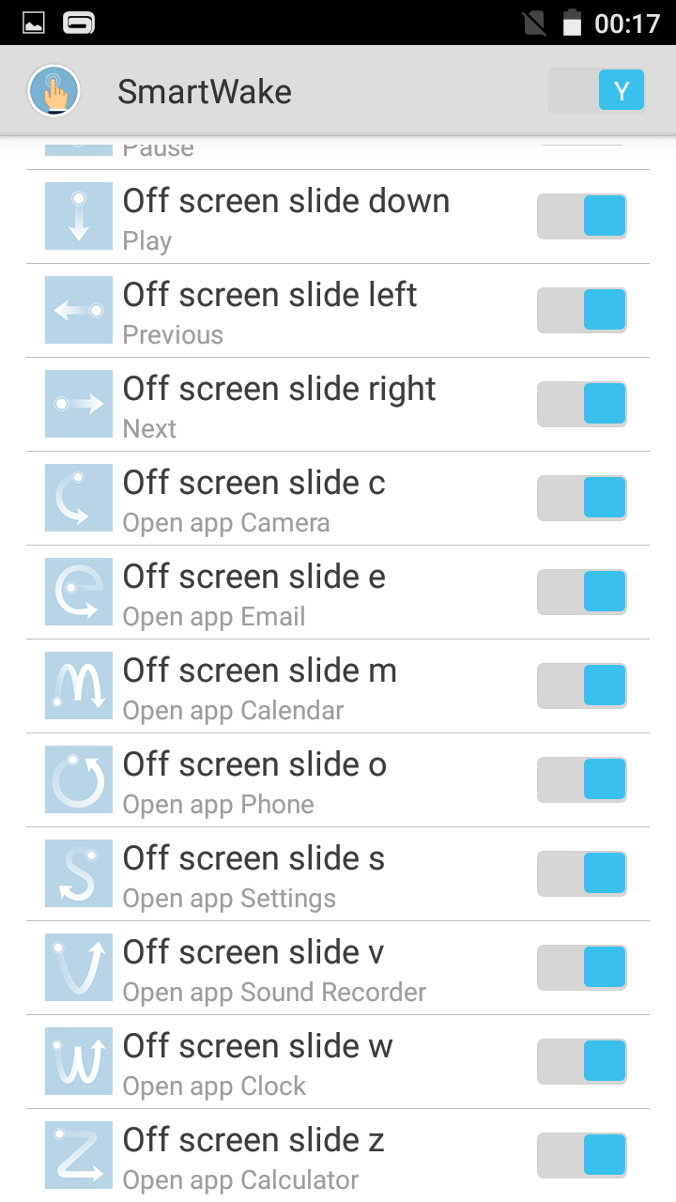The height and width of the screenshot is (1202, 676).
Task: Open 'Off screen slide o' Phone entry
Action: pyautogui.click(x=282, y=780)
